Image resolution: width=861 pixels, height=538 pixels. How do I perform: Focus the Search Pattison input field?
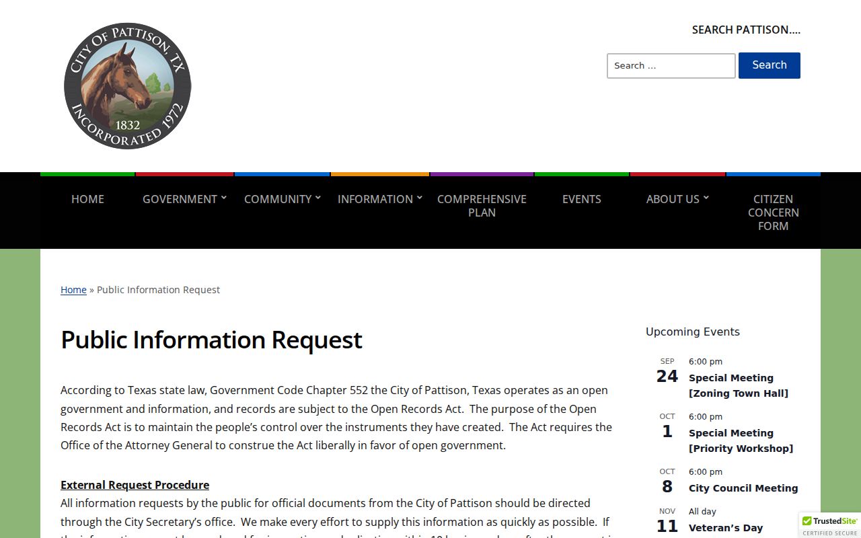[x=671, y=66]
